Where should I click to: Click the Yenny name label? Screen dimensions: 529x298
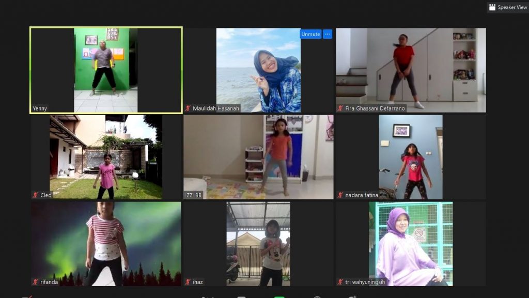tap(40, 108)
